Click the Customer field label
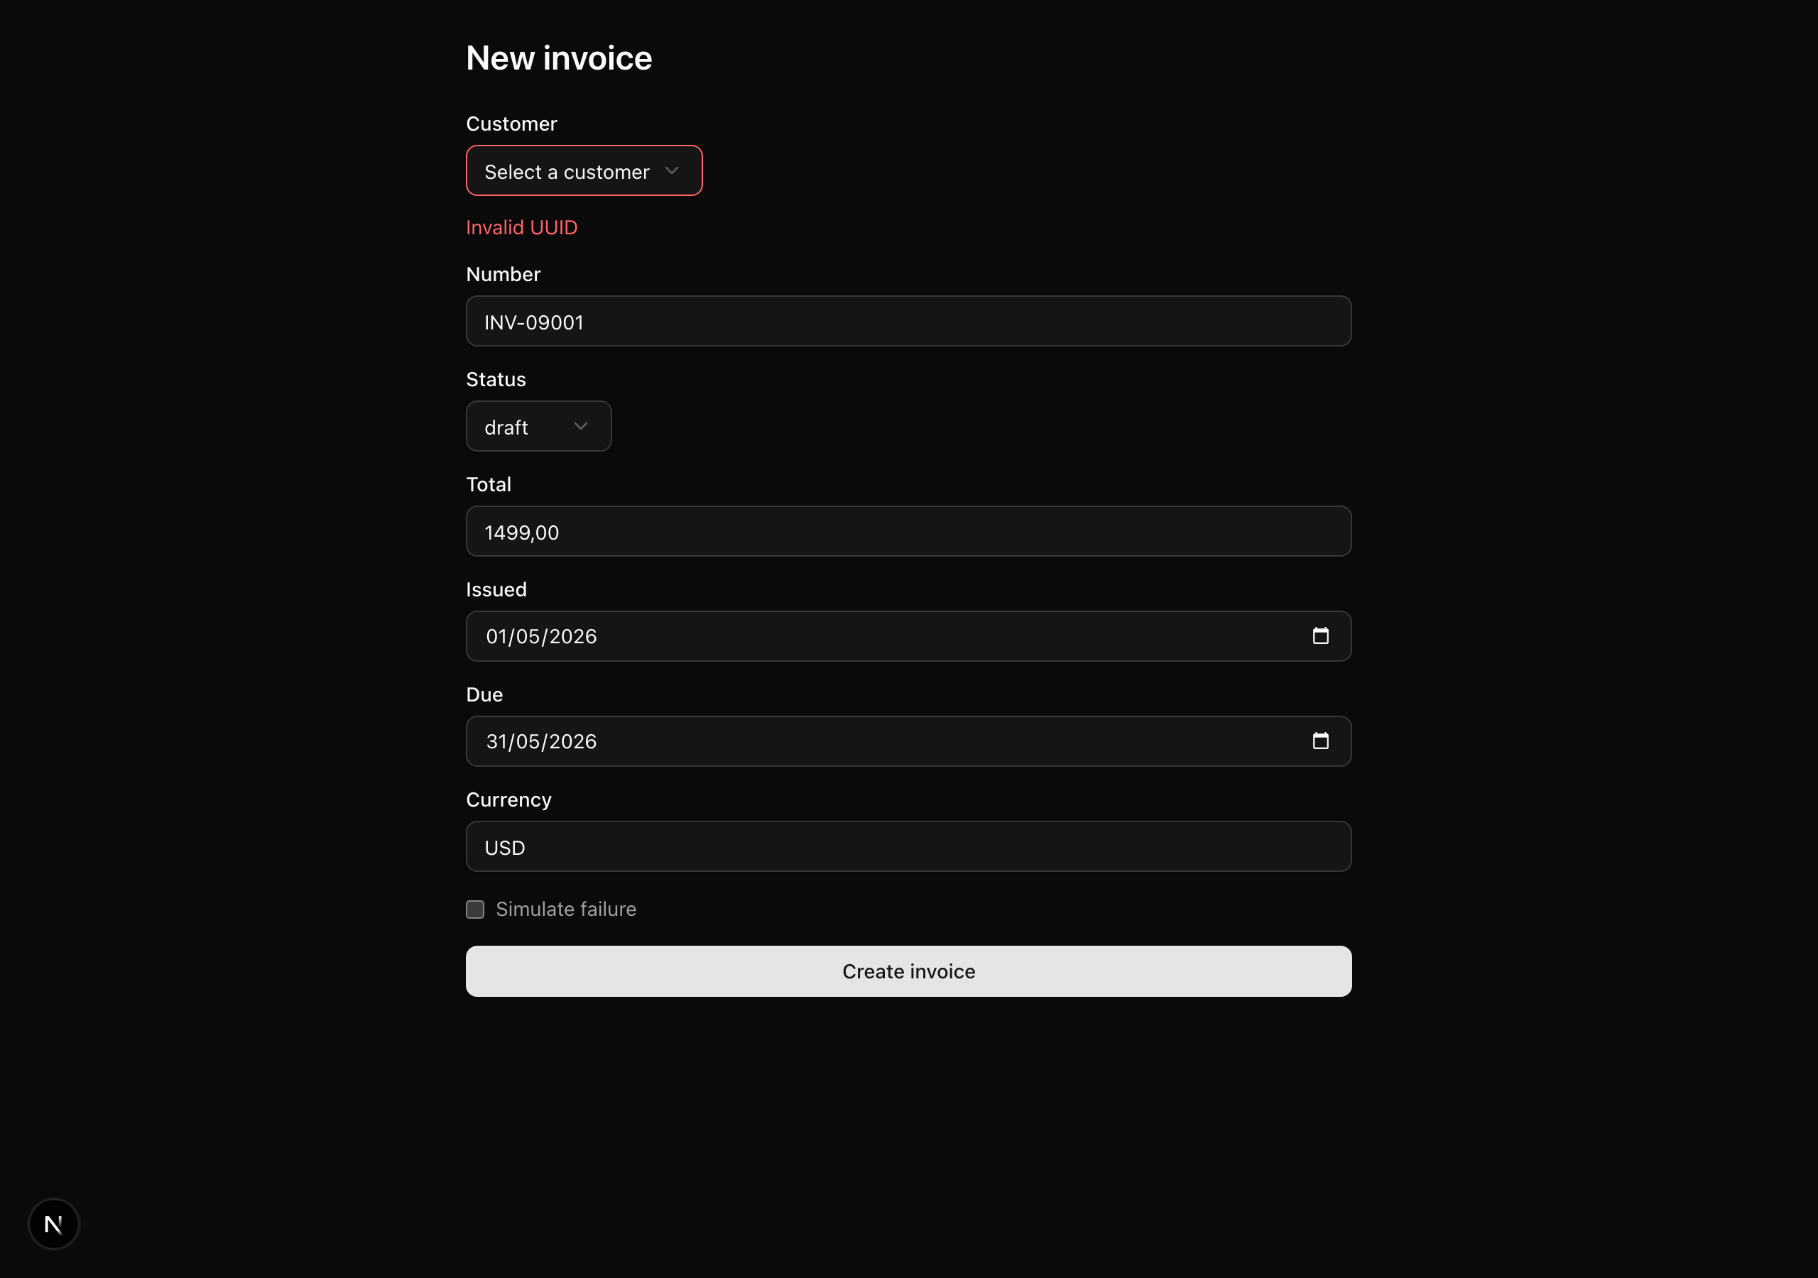The width and height of the screenshot is (1818, 1278). (511, 124)
